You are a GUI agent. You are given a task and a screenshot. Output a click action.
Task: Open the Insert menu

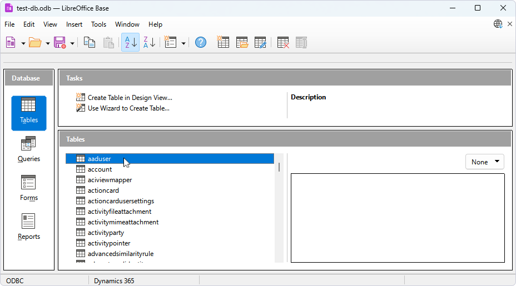[x=74, y=24]
